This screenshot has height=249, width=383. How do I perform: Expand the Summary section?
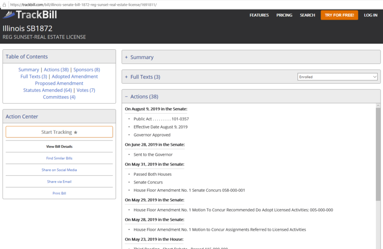point(251,57)
